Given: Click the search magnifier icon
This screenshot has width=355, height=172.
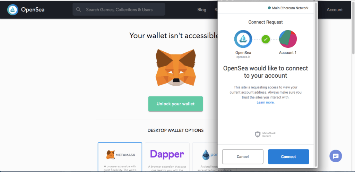Looking at the screenshot, I should point(79,10).
